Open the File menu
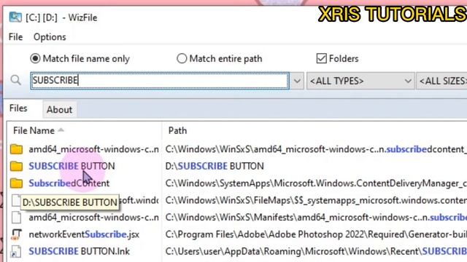Image resolution: width=467 pixels, height=262 pixels. tap(15, 37)
